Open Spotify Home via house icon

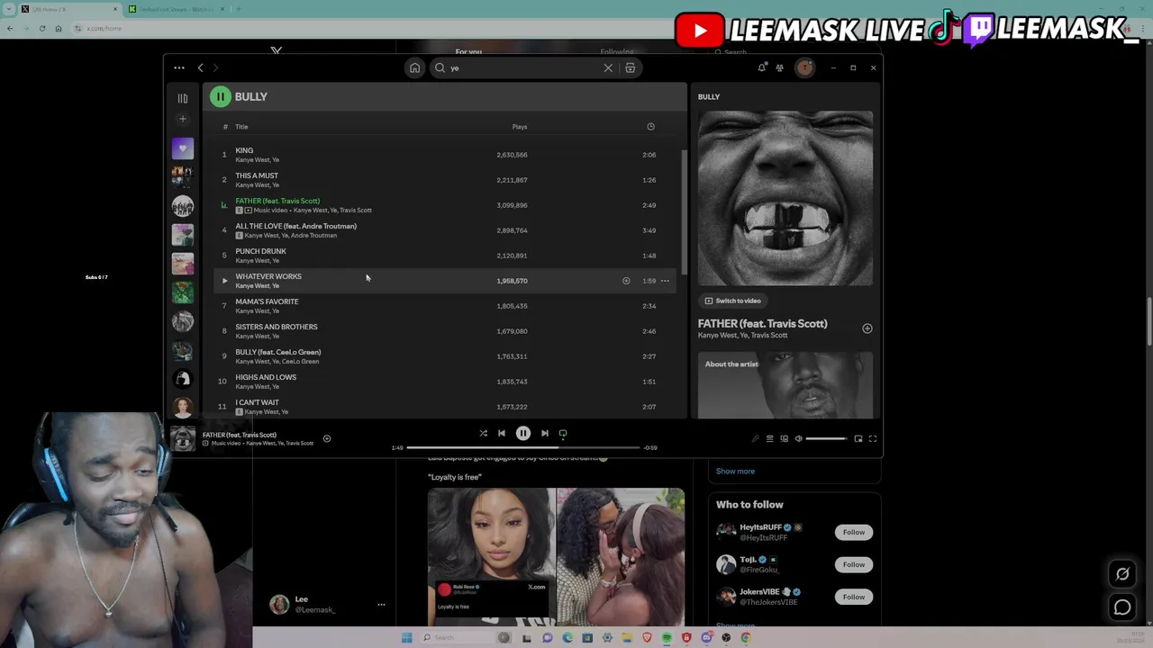coord(414,67)
